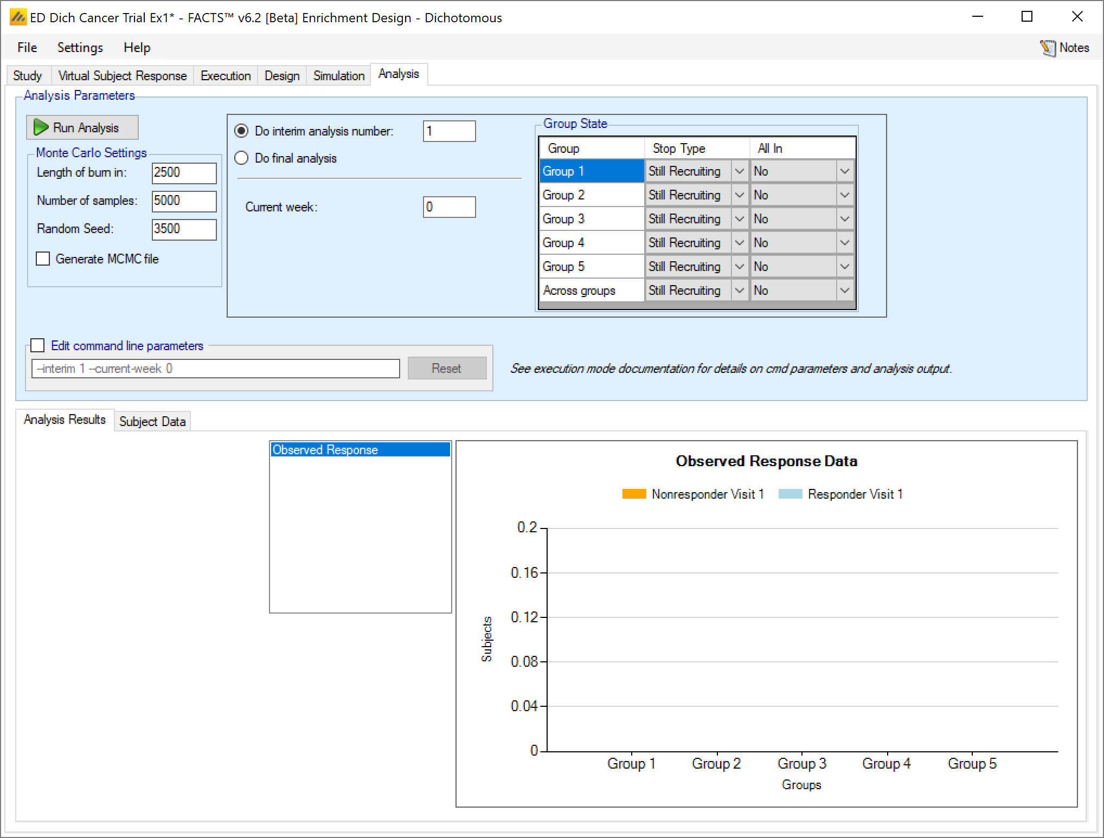Screen dimensions: 1104x838
Task: Open Group 1 Stop Type dropdown
Action: point(739,171)
